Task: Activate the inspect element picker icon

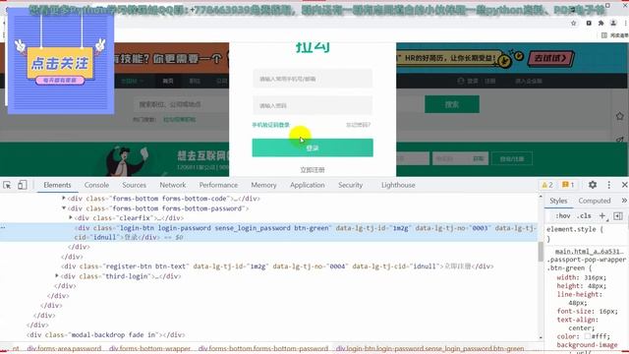Action: coord(7,185)
